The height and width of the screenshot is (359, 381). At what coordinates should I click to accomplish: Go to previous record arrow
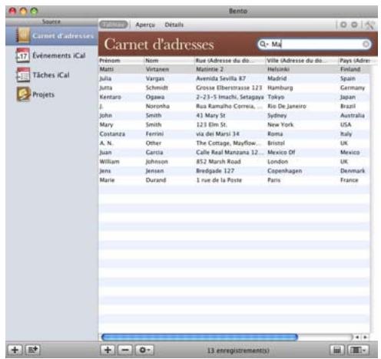point(343,25)
